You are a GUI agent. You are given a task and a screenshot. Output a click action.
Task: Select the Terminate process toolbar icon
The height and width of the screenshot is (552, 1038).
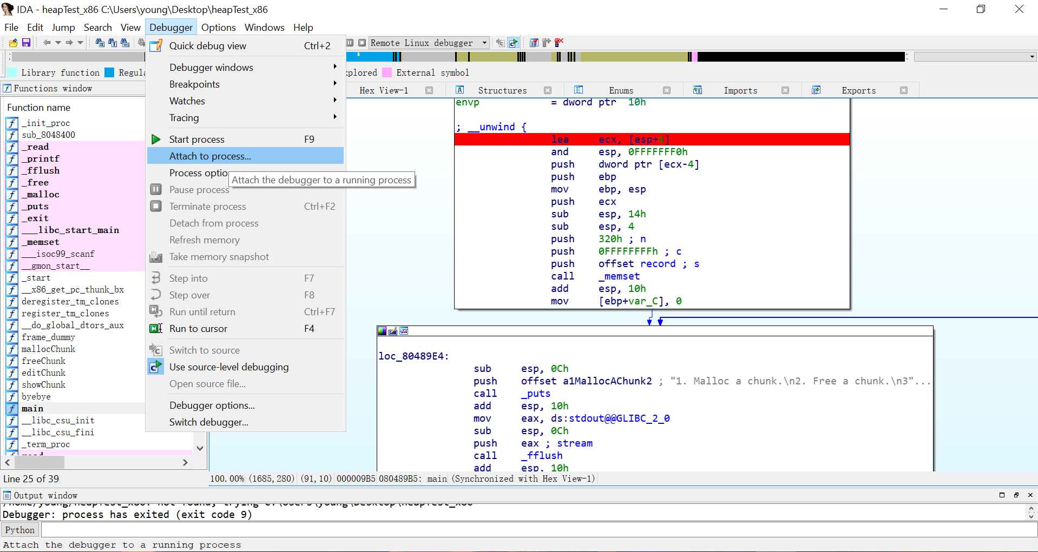[x=156, y=206]
